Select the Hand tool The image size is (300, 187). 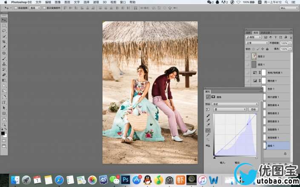pyautogui.click(x=4, y=119)
